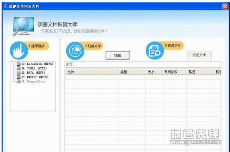The image size is (230, 152).
Task: Select drive G: CompactDisc
Action: [x=33, y=81]
